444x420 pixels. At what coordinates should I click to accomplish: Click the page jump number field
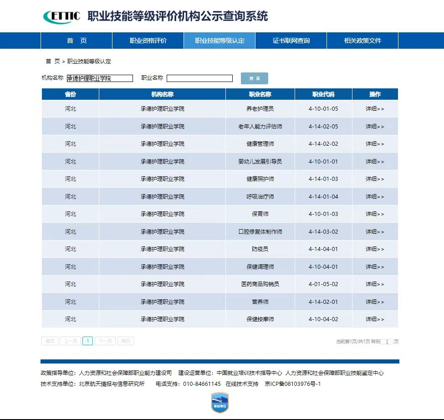[387, 342]
